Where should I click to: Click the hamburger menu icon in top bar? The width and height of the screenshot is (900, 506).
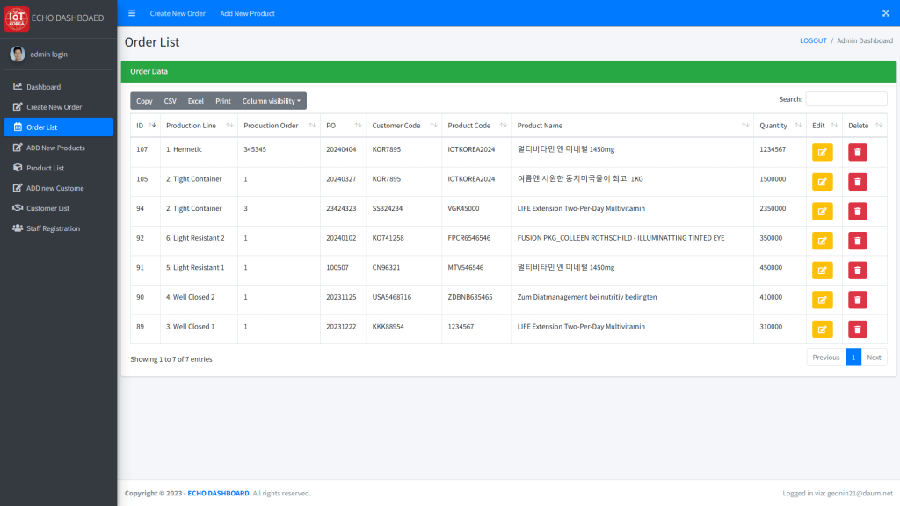click(132, 13)
